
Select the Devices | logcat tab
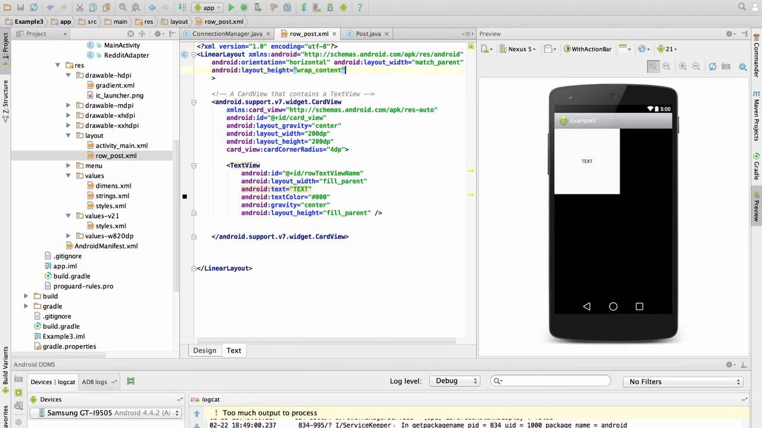53,382
